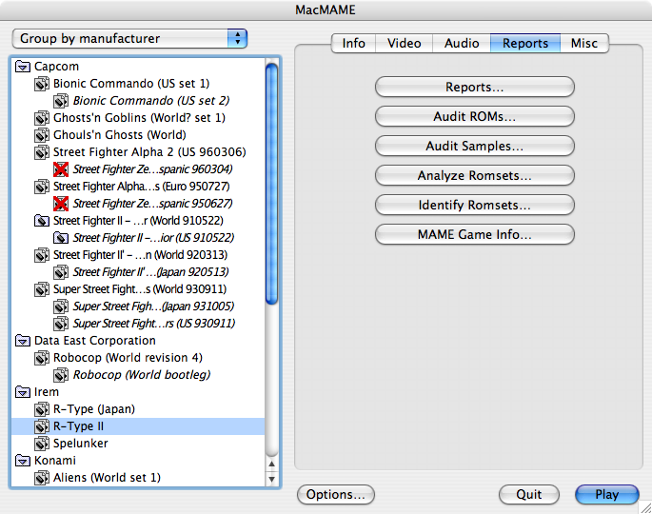Click the Audit ROMs... button
Viewport: 652px width, 514px height.
coord(475,116)
